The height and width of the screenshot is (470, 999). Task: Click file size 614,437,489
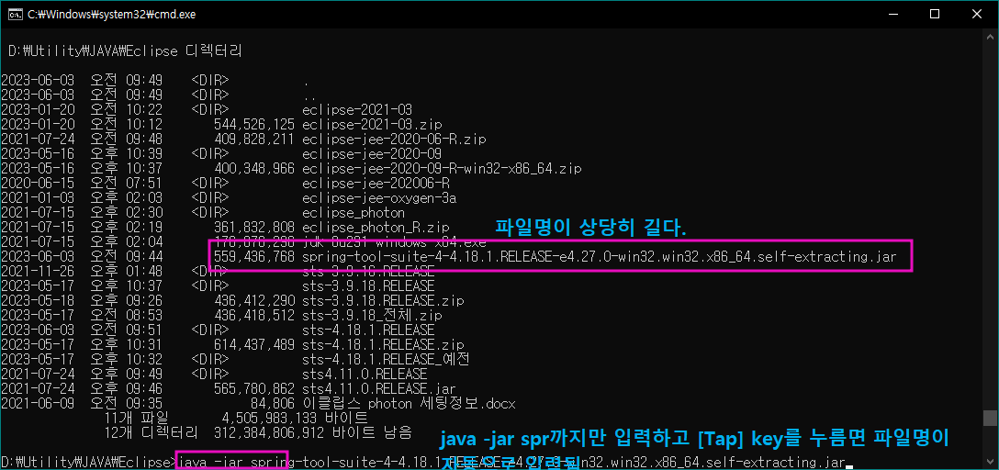tap(255, 344)
